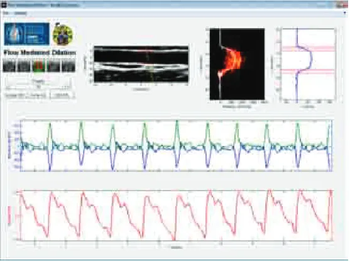This screenshot has height=262, width=350.
Task: Click the blue institution logo banner
Action: pos(27,34)
